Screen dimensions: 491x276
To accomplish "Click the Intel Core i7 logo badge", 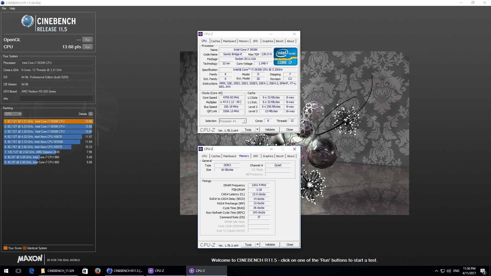I will point(285,56).
